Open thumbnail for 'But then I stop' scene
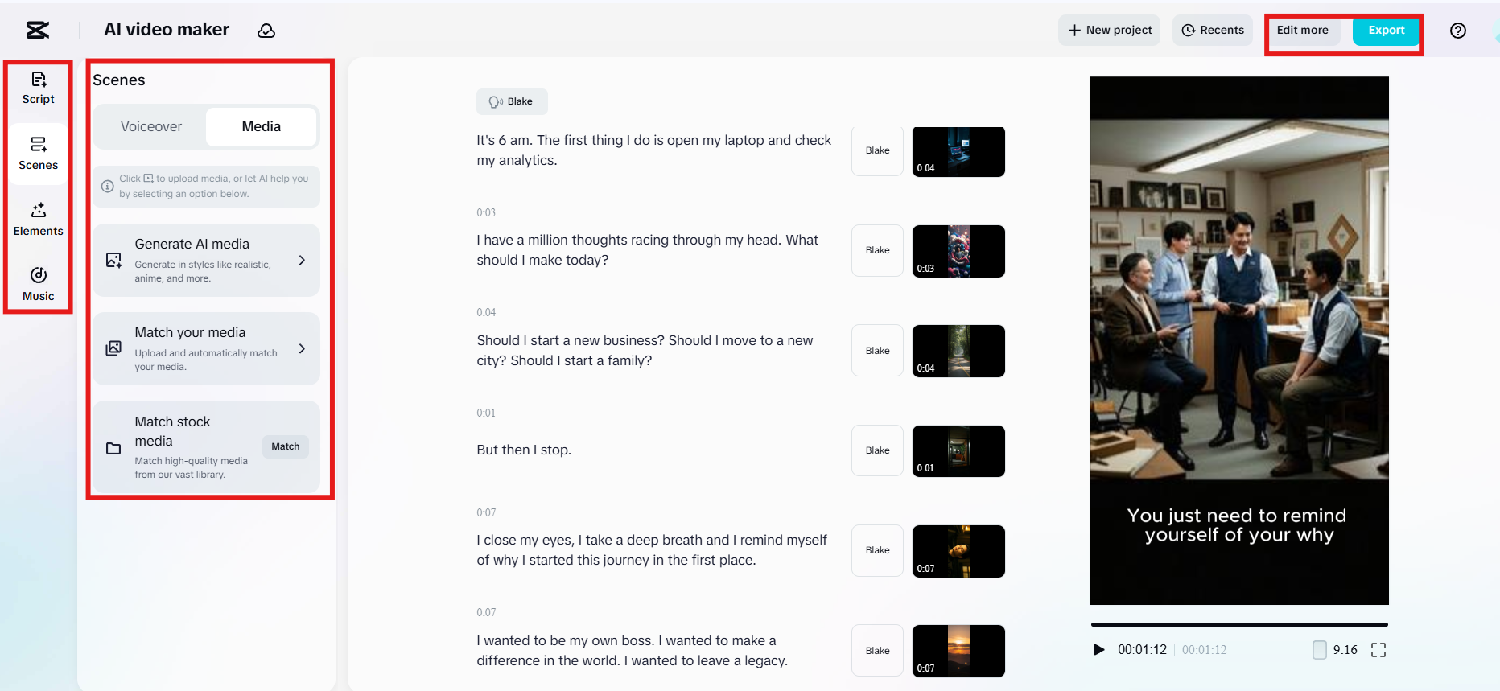1500x691 pixels. 958,451
